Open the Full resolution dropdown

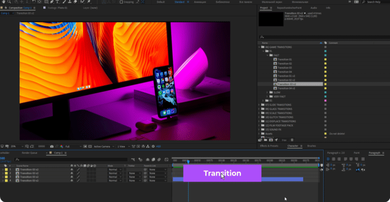[x=73, y=147]
